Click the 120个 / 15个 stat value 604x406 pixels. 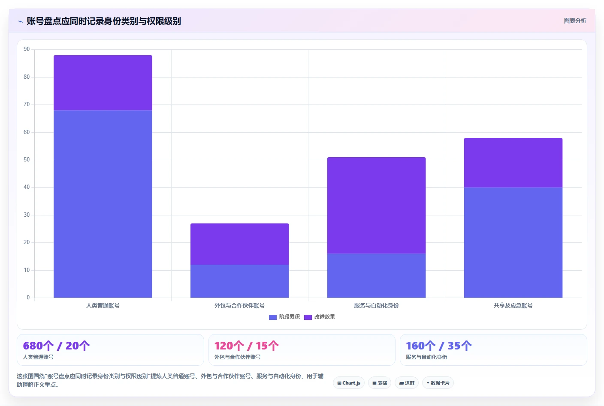coord(247,346)
